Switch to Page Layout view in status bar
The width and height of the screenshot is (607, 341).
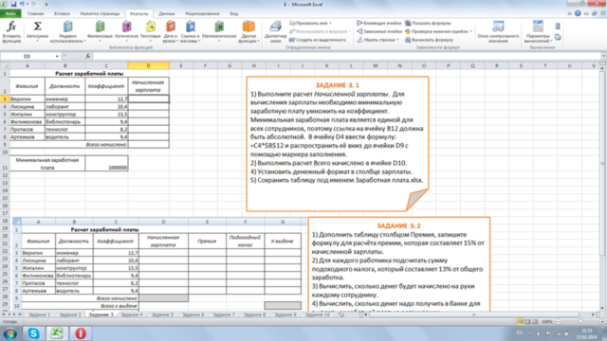527,322
